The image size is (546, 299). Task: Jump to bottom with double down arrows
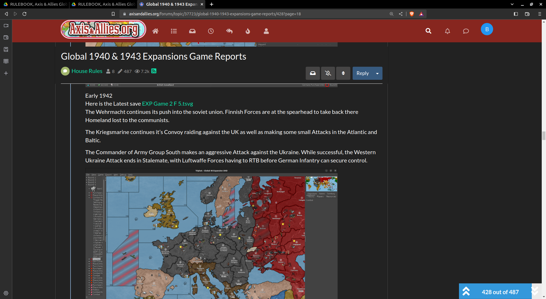535,291
